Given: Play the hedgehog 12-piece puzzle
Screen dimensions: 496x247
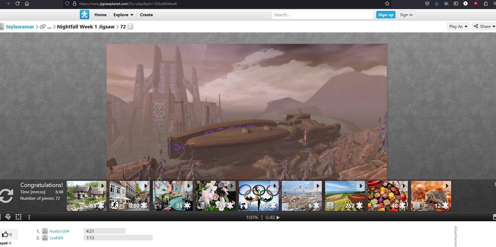Looking at the screenshot, I should (x=431, y=196).
